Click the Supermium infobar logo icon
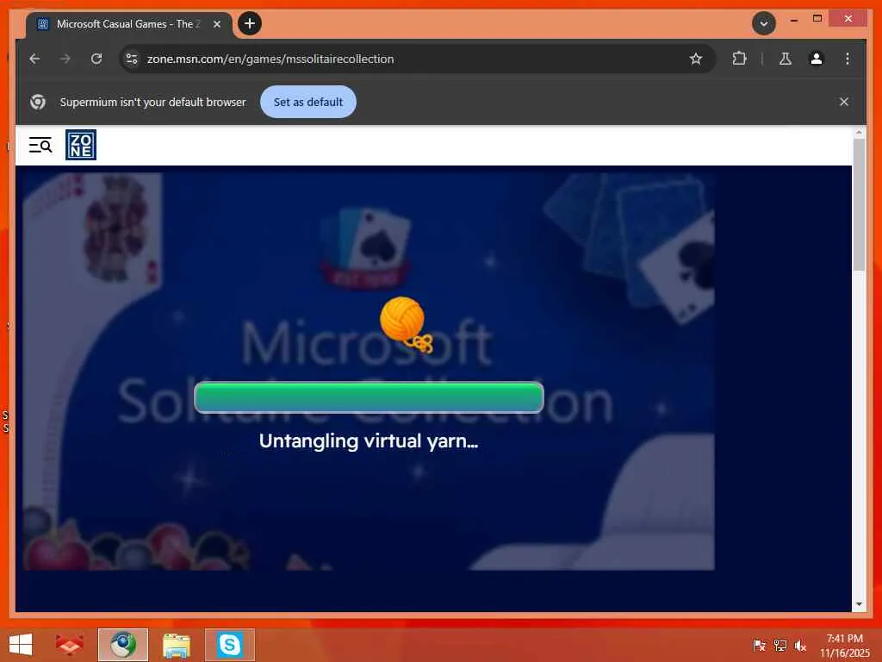 tap(38, 102)
